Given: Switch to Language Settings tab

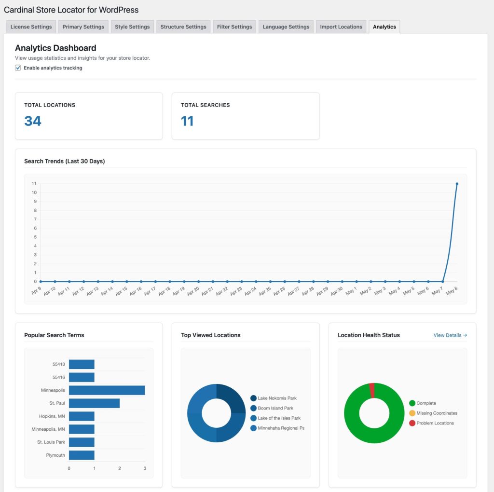Looking at the screenshot, I should [286, 27].
